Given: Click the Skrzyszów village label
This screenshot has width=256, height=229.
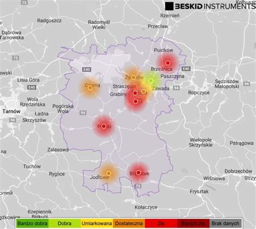Looking at the screenshot, I should click(34, 120).
